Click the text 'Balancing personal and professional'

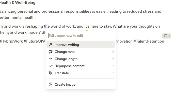[x=32, y=11]
